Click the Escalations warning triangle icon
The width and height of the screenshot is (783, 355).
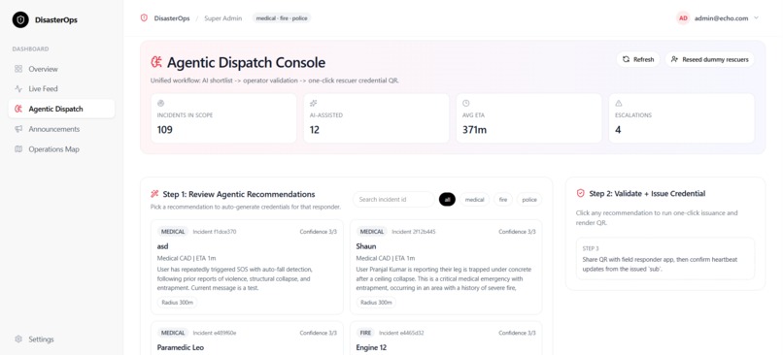tap(619, 103)
